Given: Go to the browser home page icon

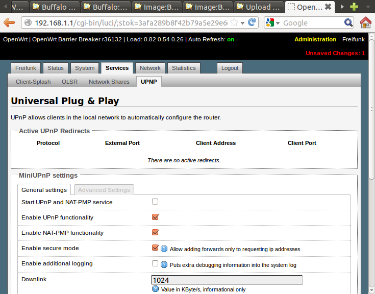Looking at the screenshot, I should pos(366,22).
